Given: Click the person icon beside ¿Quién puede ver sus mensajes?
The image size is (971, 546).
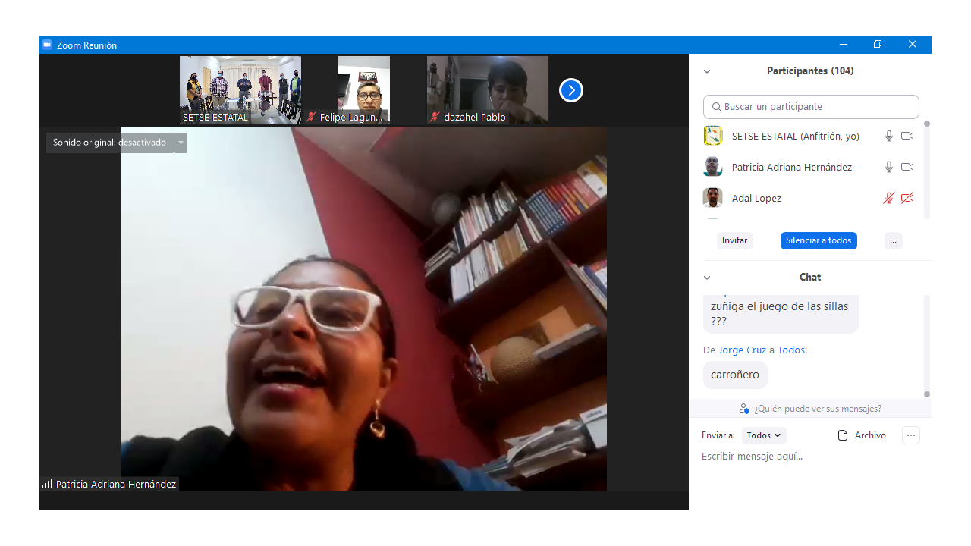Looking at the screenshot, I should (x=744, y=409).
